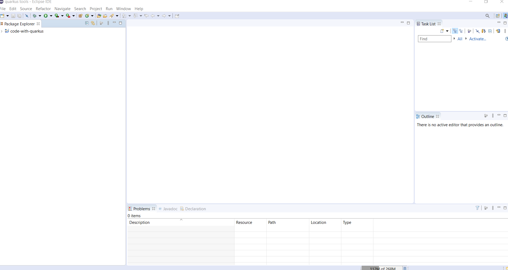Toggle Link with Editor in Package Explorer

[x=93, y=23]
